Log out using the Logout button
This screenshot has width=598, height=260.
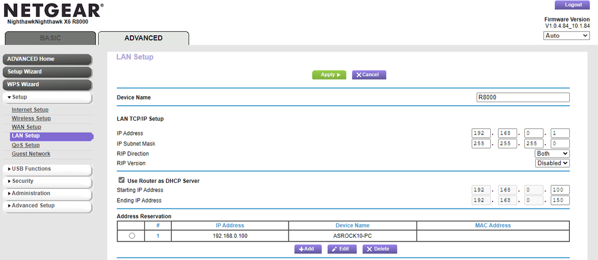pyautogui.click(x=573, y=5)
